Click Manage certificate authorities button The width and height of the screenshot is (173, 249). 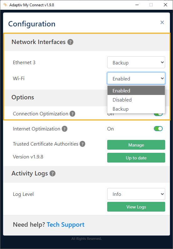coord(136,145)
